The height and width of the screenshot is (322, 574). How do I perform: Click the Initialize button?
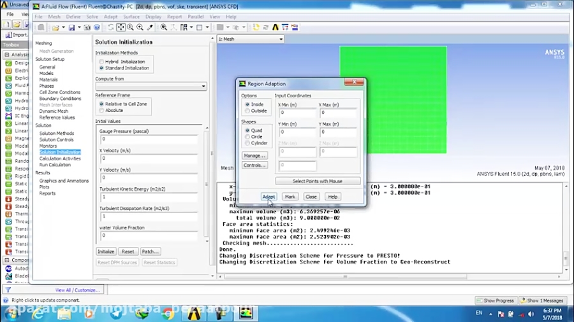coord(106,251)
